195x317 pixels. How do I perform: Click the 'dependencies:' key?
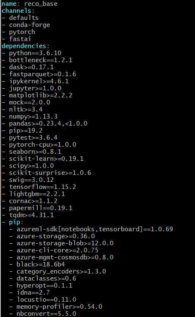25,46
